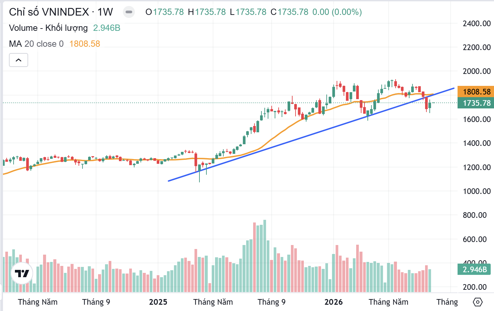Click the 200.00 price axis label

tap(475, 287)
